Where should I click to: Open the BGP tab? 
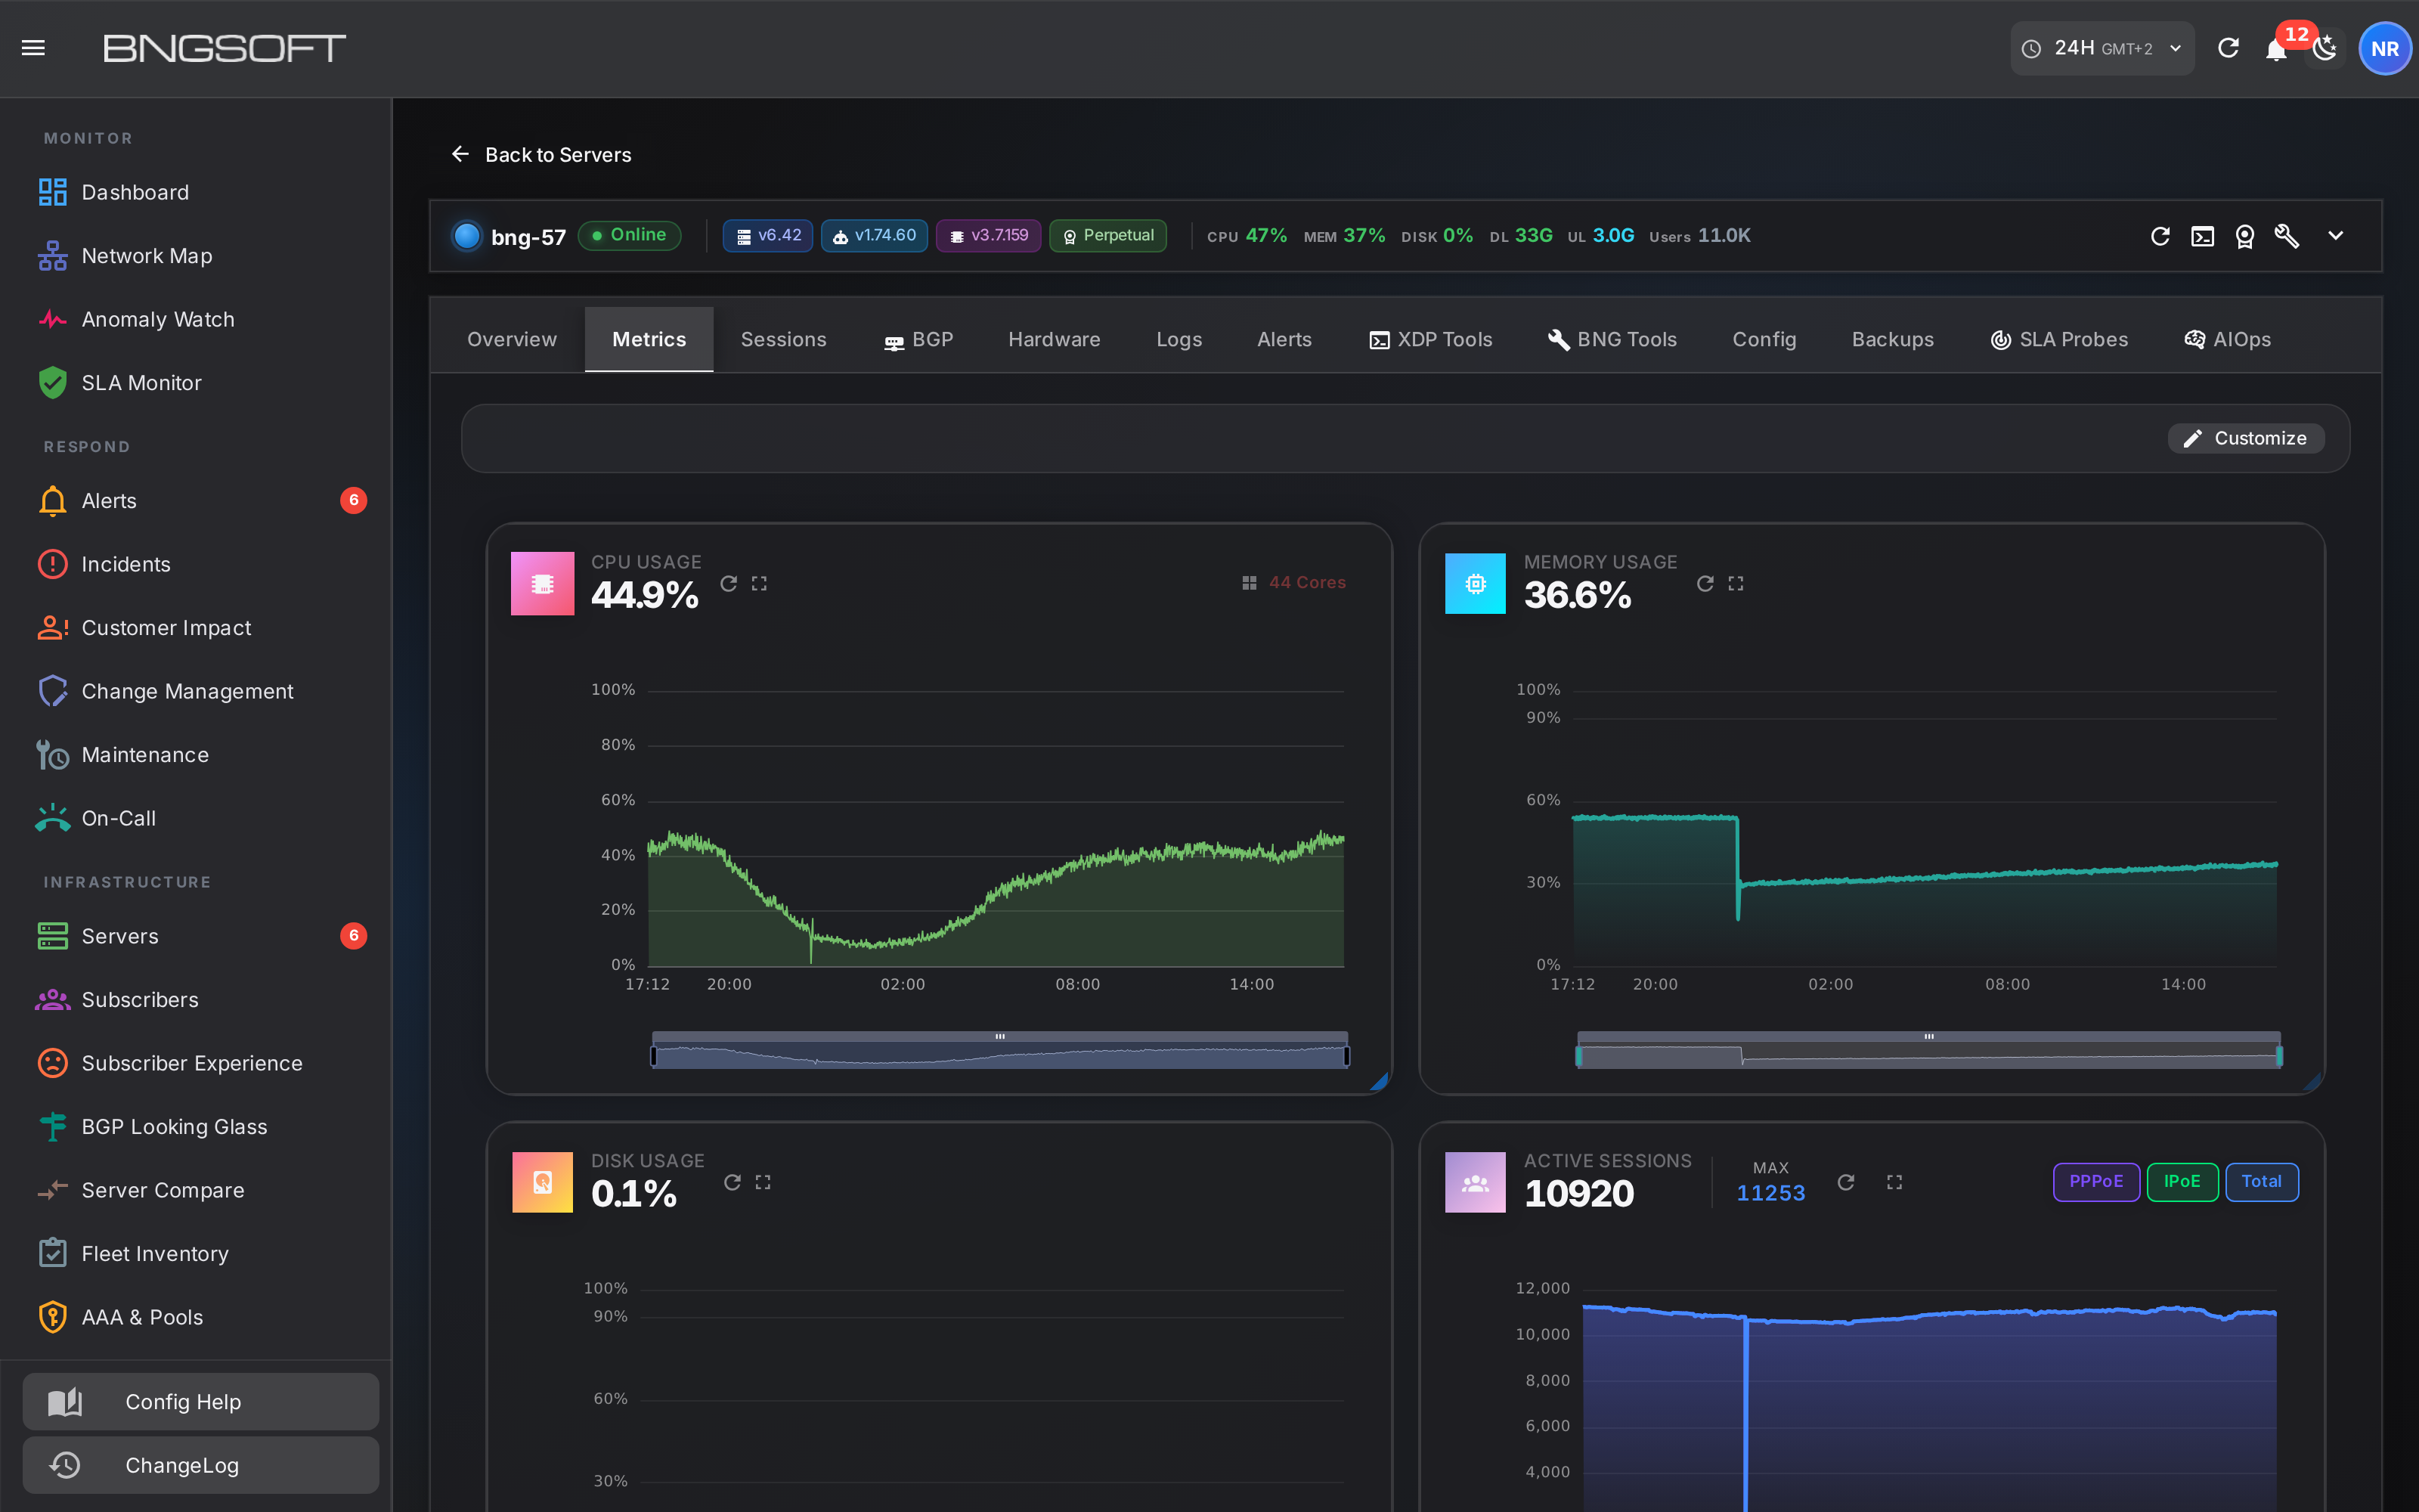point(918,340)
